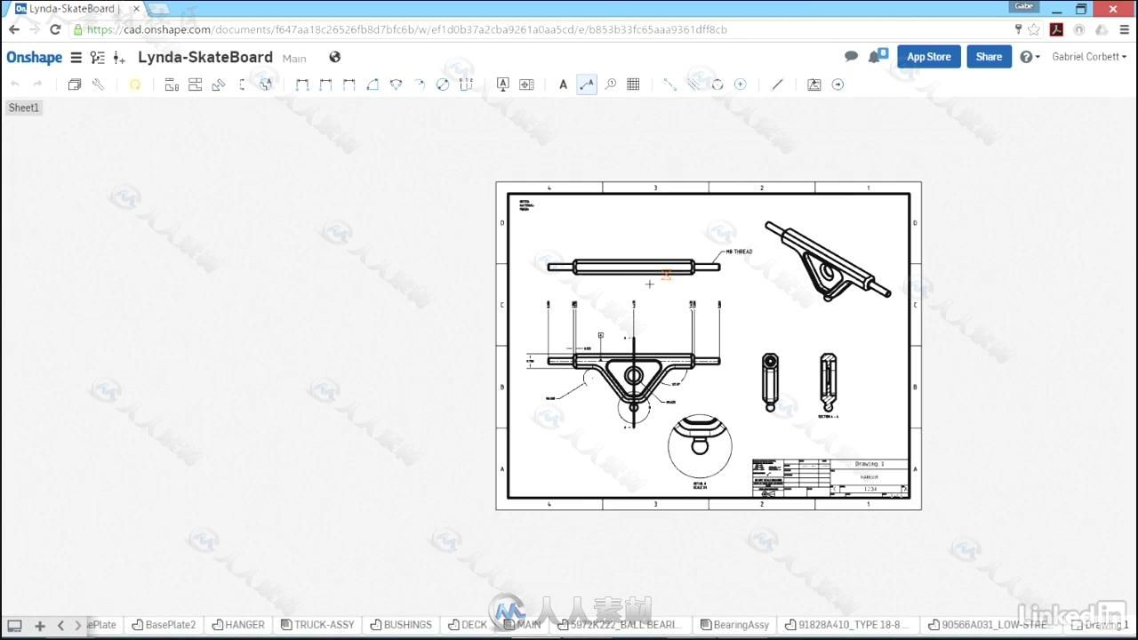Click the Insert image icon
The height and width of the screenshot is (640, 1138).
coord(813,84)
